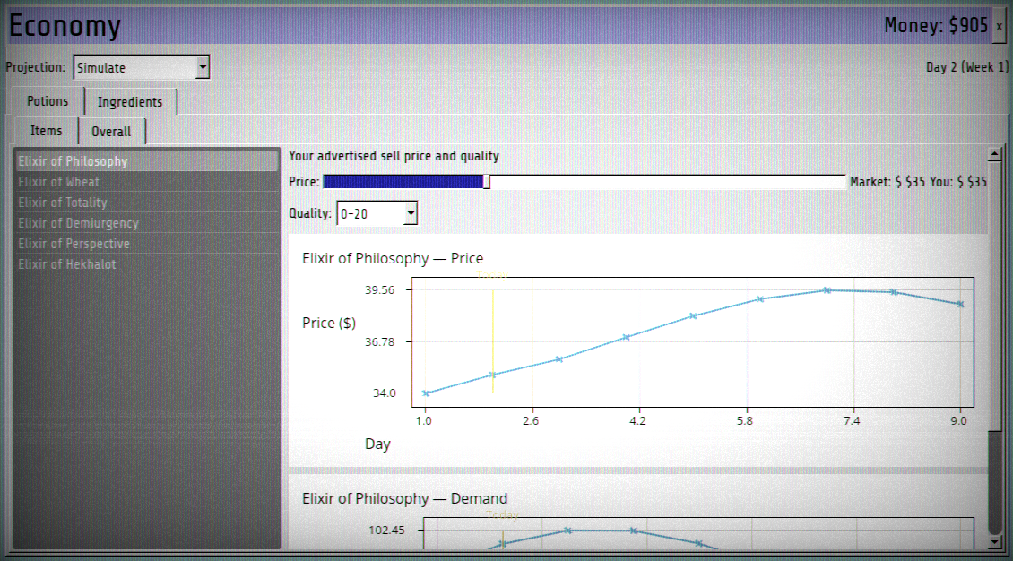Close the Economy window with x

point(999,27)
